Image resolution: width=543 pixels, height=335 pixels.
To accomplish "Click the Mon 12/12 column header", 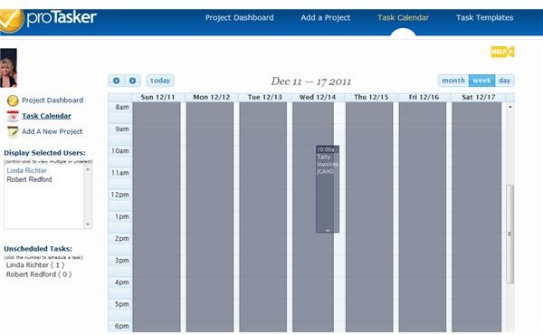I will (212, 98).
